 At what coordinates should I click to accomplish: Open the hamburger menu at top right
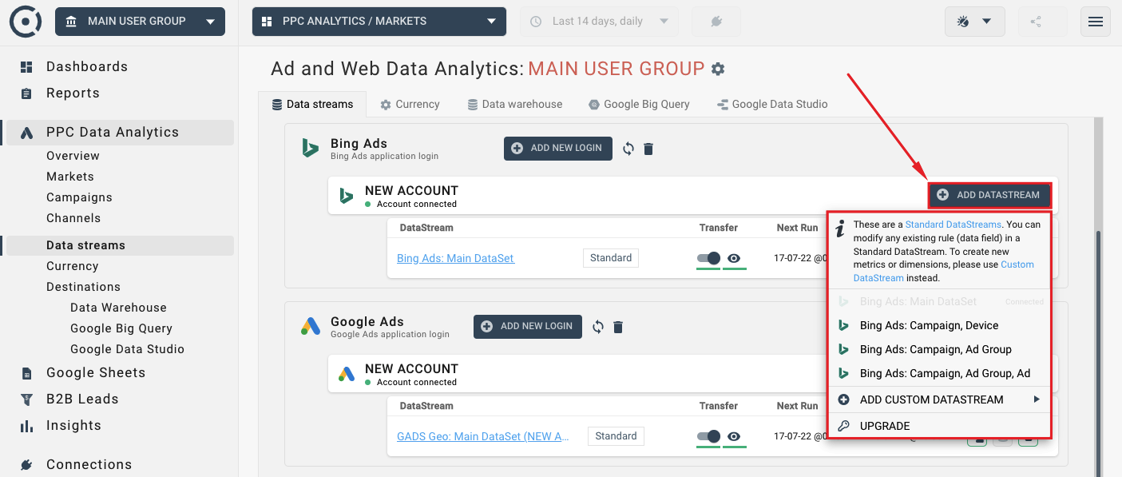coord(1095,22)
